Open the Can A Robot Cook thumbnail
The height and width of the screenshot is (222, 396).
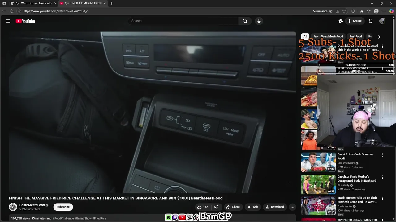click(318, 162)
